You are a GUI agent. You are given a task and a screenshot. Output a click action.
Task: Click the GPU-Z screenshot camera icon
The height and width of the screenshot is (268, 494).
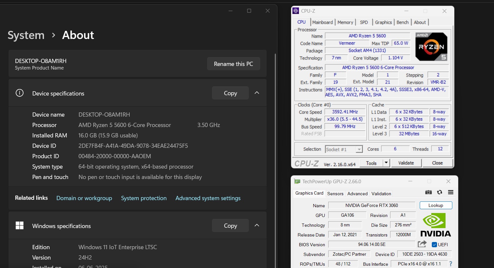[x=429, y=192]
